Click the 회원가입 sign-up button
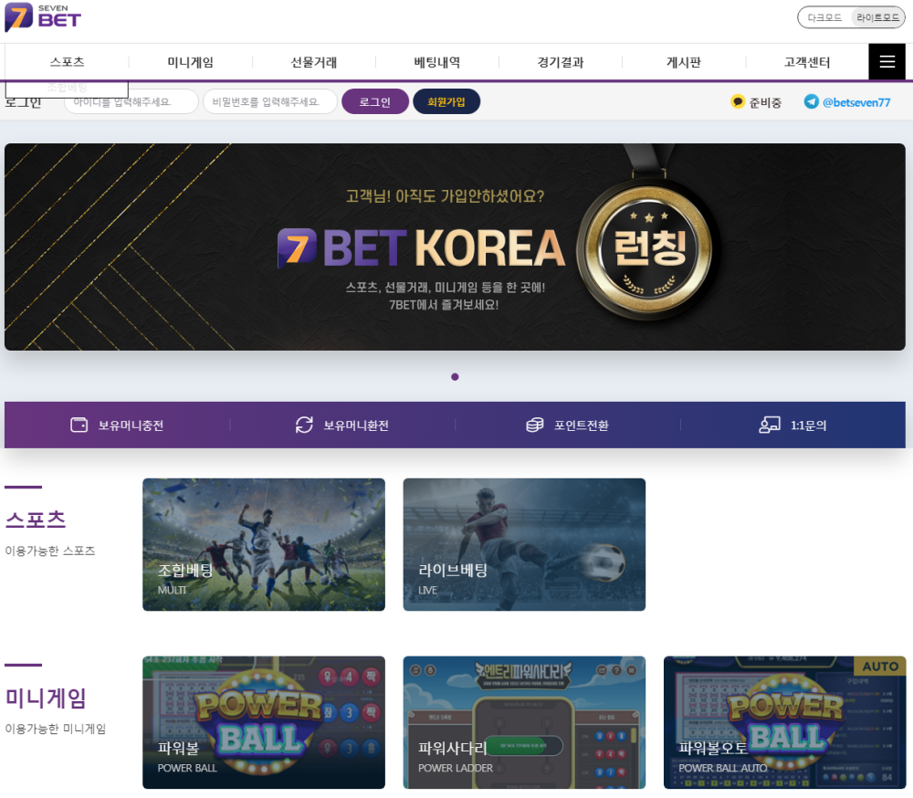 446,101
